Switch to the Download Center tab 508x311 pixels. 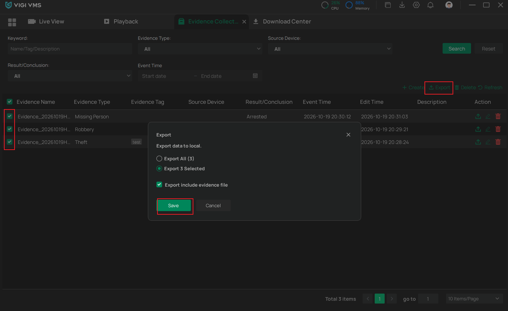(282, 22)
